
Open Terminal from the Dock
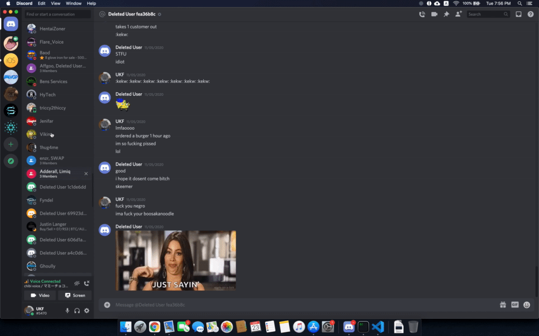pos(363,327)
